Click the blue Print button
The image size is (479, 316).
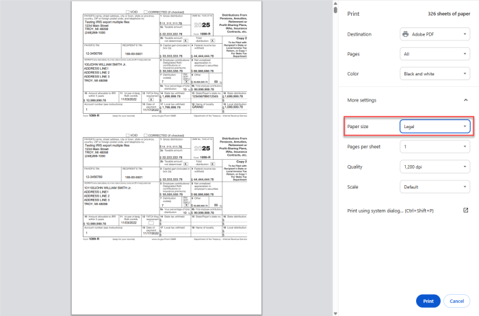pos(428,301)
